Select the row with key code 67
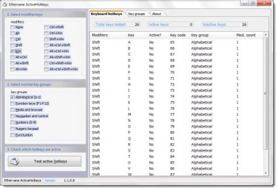278x190 pixels. (x=176, y=54)
